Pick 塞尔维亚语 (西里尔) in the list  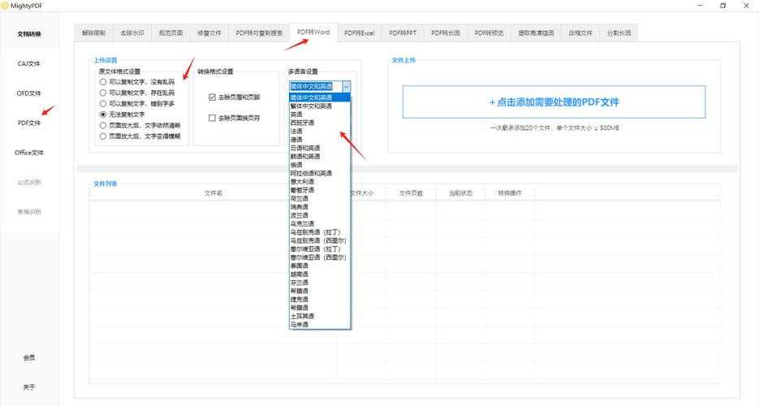[320, 257]
